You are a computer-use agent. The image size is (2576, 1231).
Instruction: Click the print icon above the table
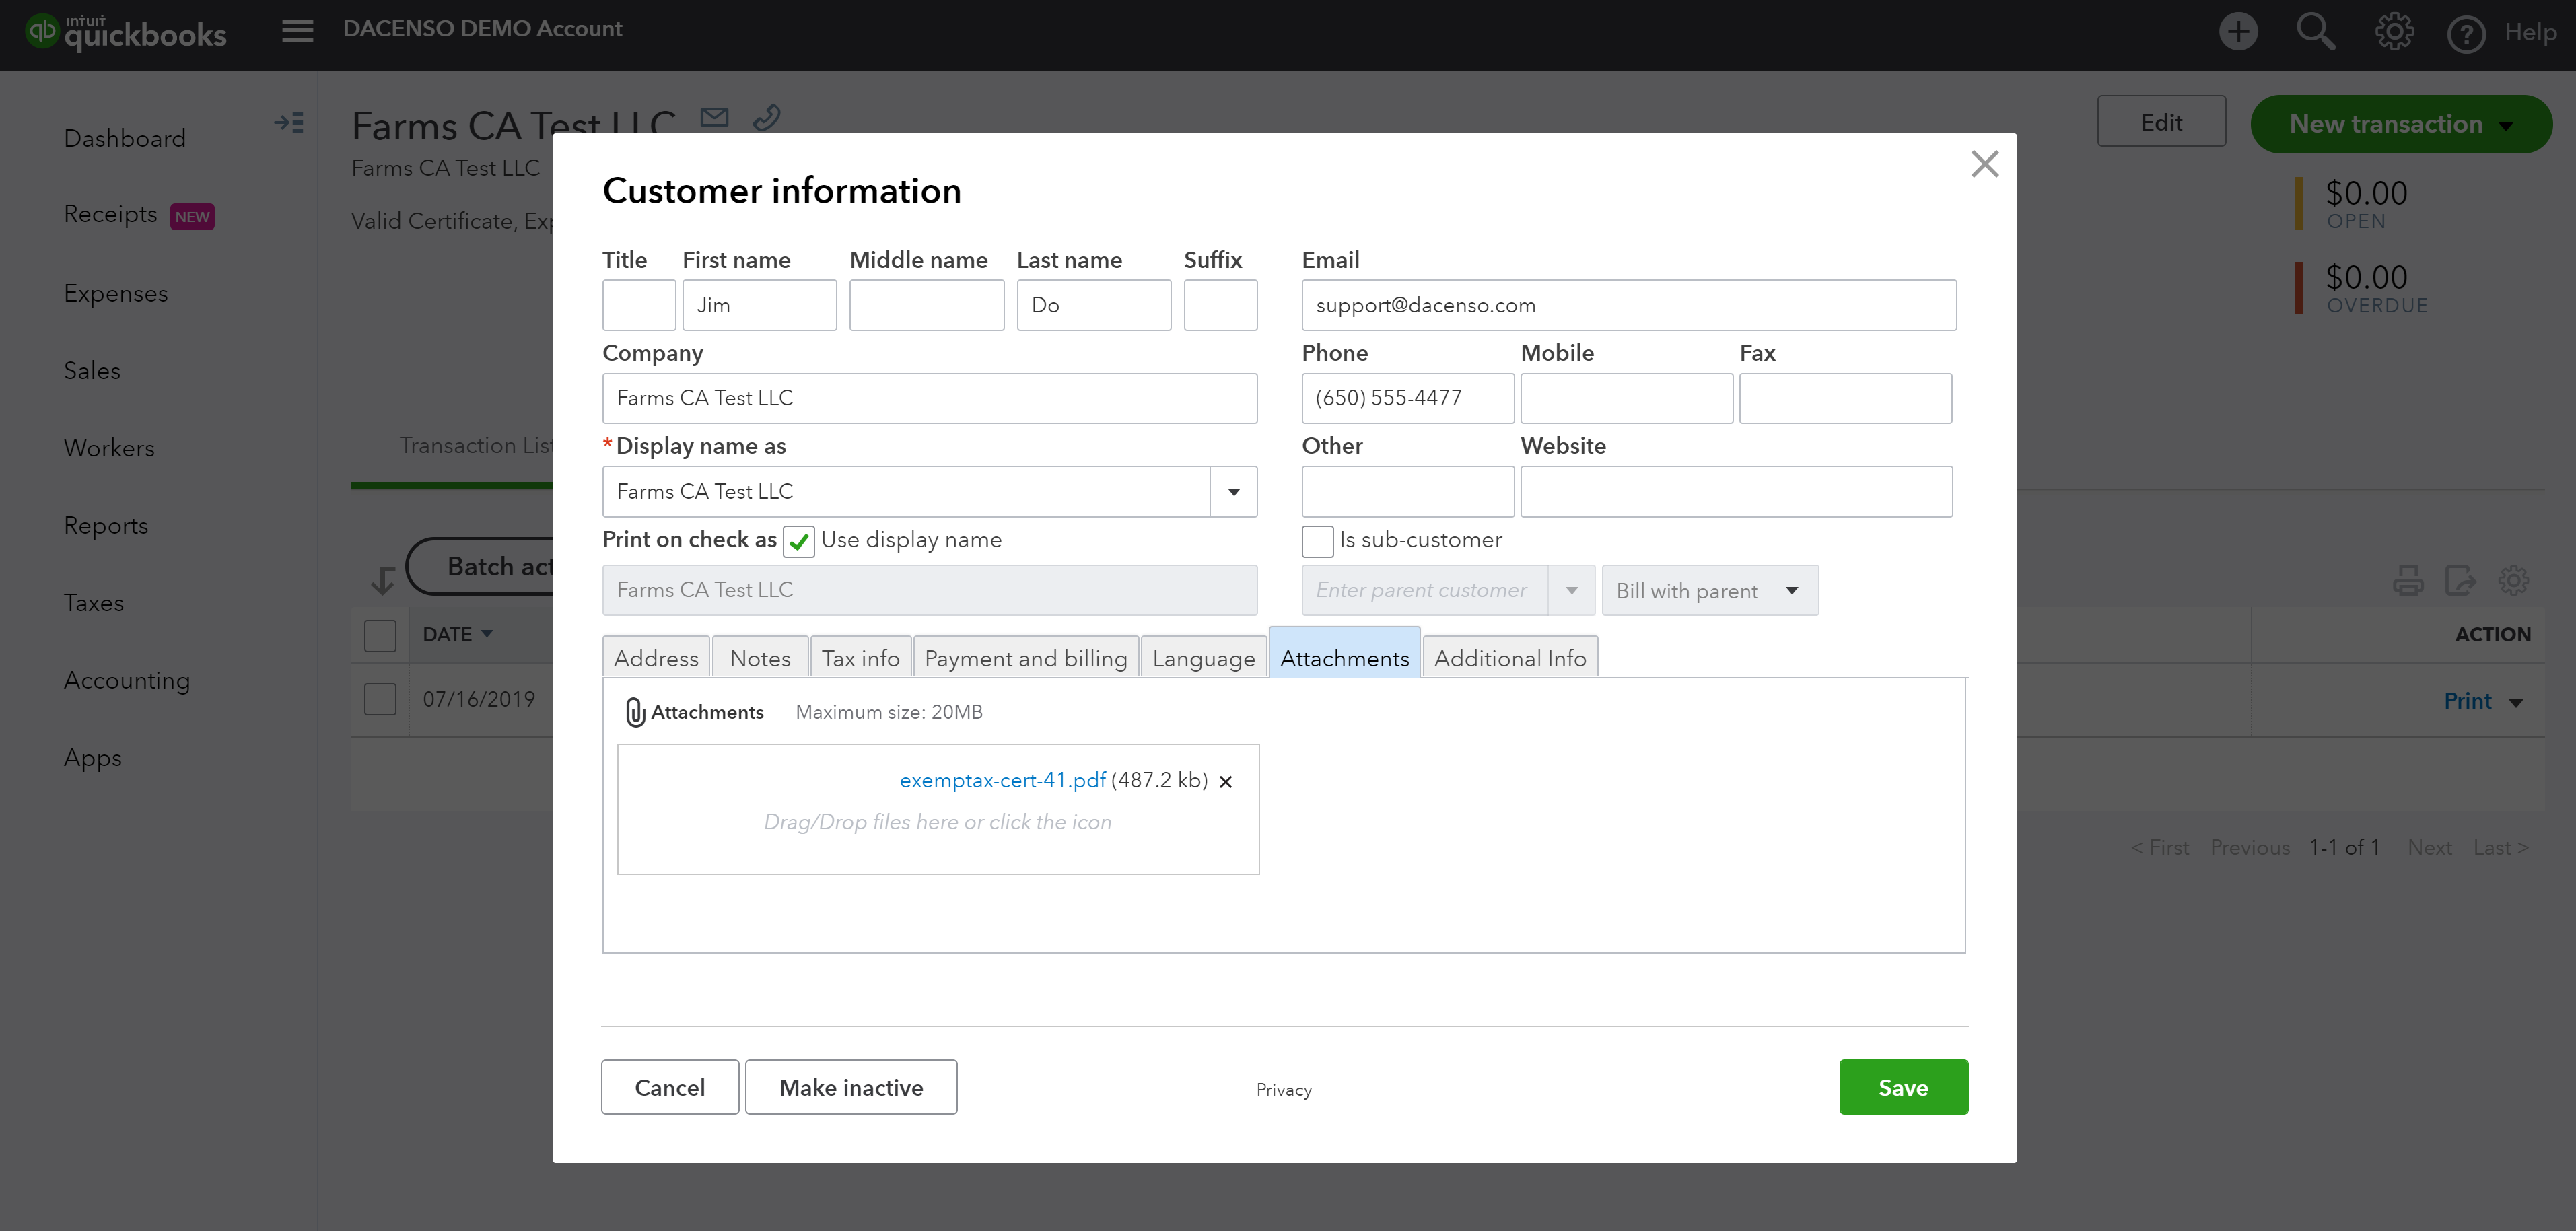2408,580
